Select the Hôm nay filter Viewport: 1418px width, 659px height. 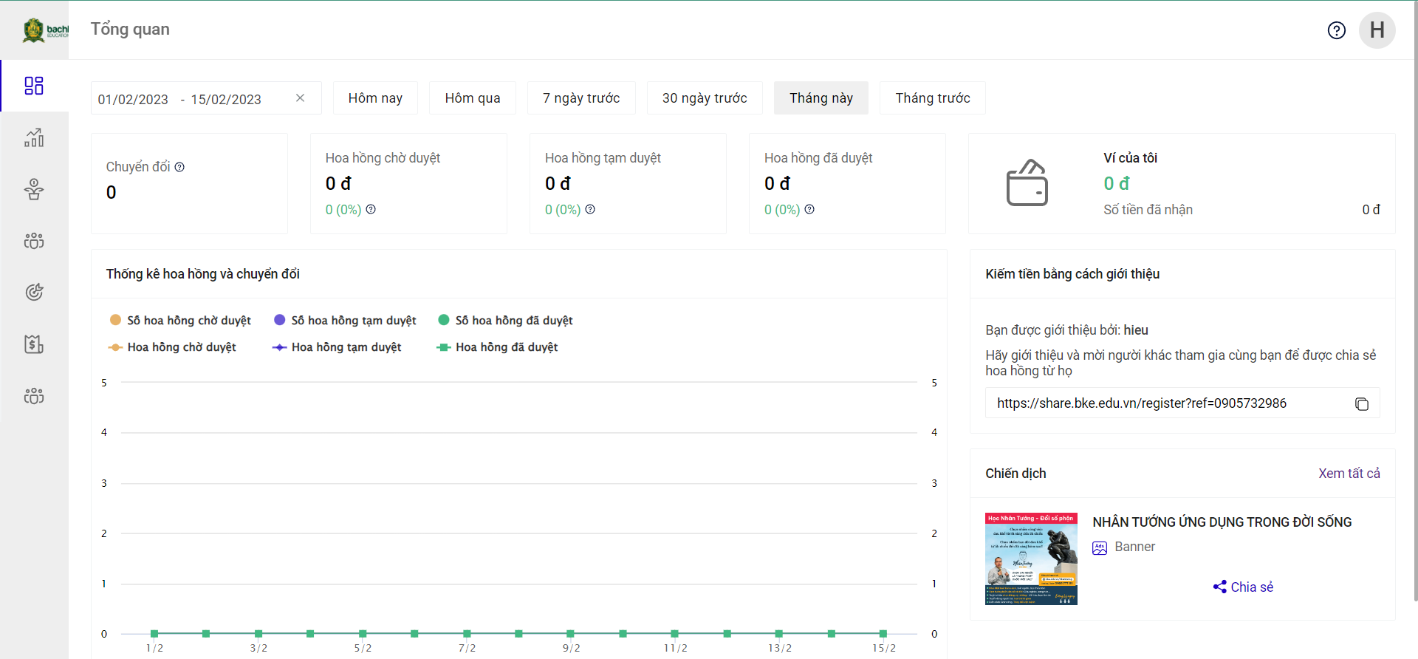[x=375, y=98]
